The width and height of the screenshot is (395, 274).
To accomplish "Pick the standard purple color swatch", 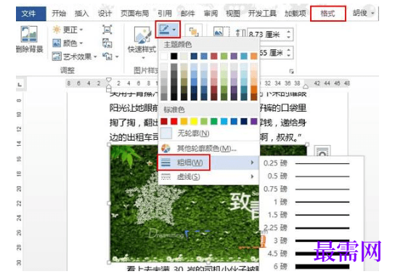I will (x=253, y=121).
